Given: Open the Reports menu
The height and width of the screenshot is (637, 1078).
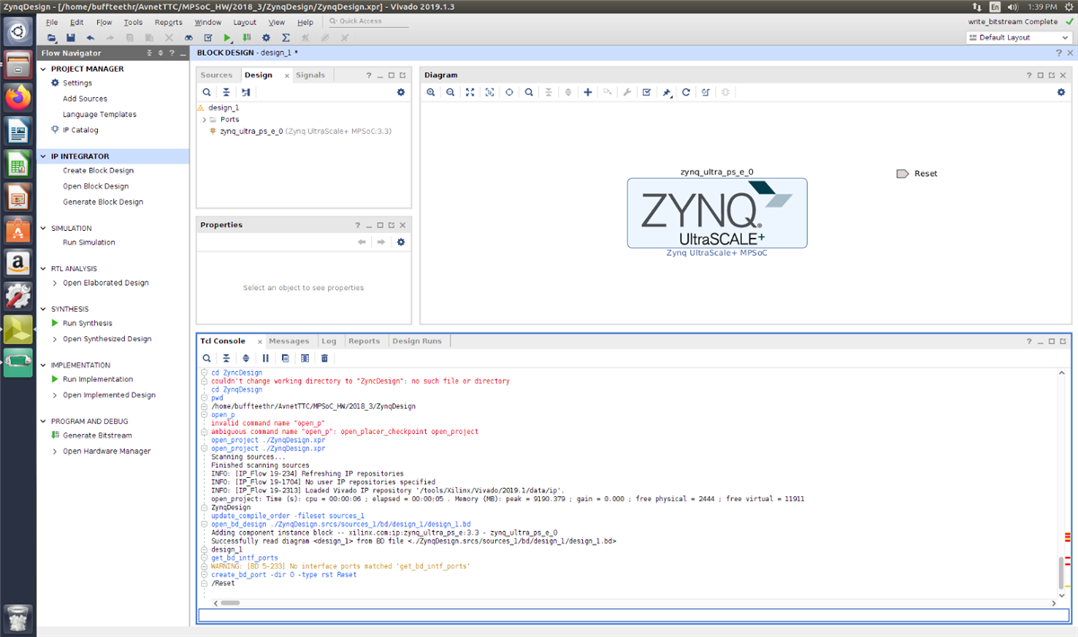Looking at the screenshot, I should click(x=168, y=22).
